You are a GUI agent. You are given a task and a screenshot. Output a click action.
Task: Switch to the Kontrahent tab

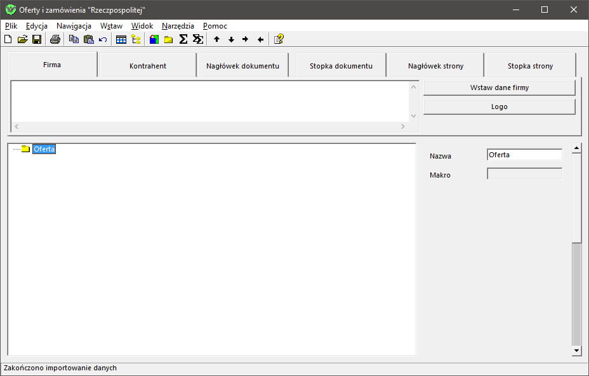pyautogui.click(x=147, y=66)
